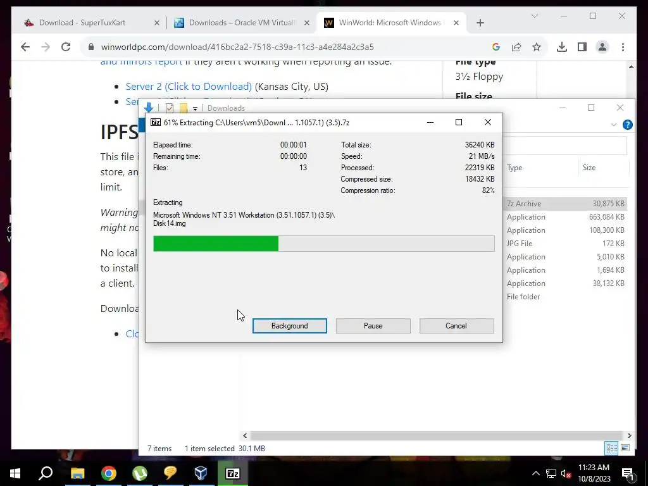This screenshot has height=486, width=648.
Task: Close the WinWorld tab
Action: pyautogui.click(x=456, y=23)
